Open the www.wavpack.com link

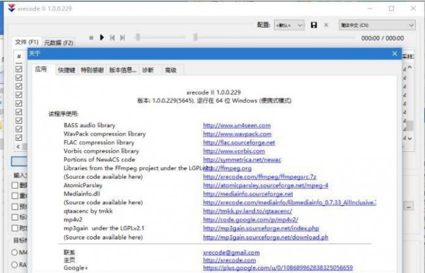tap(237, 134)
